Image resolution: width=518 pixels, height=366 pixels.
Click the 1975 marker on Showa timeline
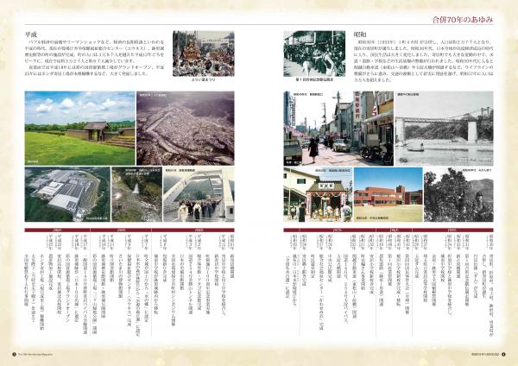point(338,230)
